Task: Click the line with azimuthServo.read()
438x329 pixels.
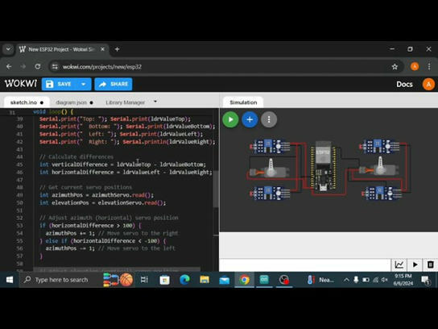Action: [97, 195]
